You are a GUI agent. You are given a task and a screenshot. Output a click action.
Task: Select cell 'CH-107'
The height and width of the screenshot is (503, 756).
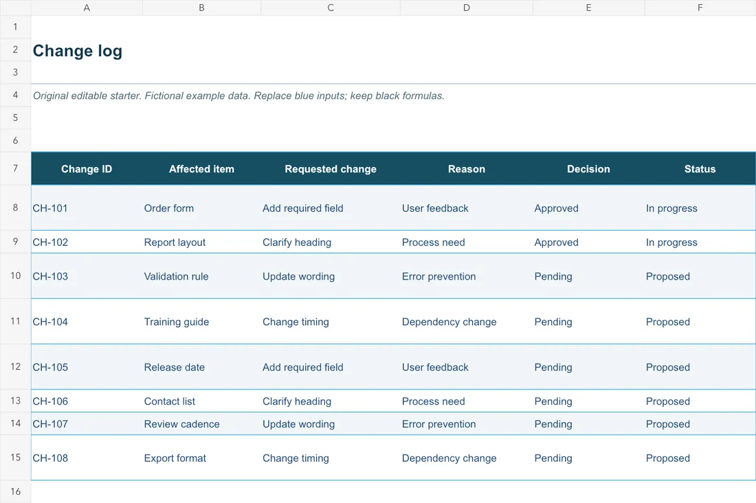click(87, 424)
